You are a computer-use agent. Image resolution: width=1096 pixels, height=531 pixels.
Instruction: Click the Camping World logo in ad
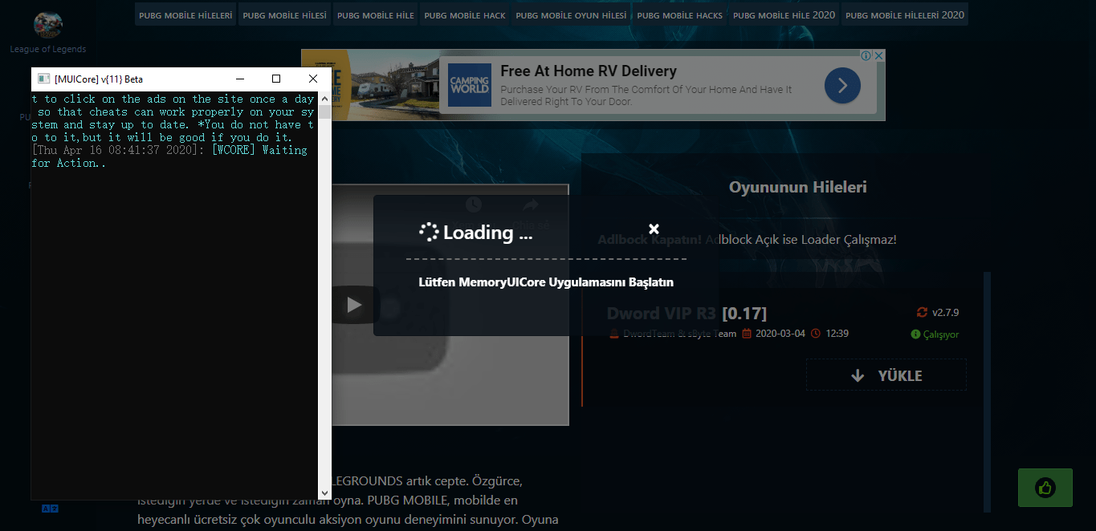pyautogui.click(x=469, y=85)
